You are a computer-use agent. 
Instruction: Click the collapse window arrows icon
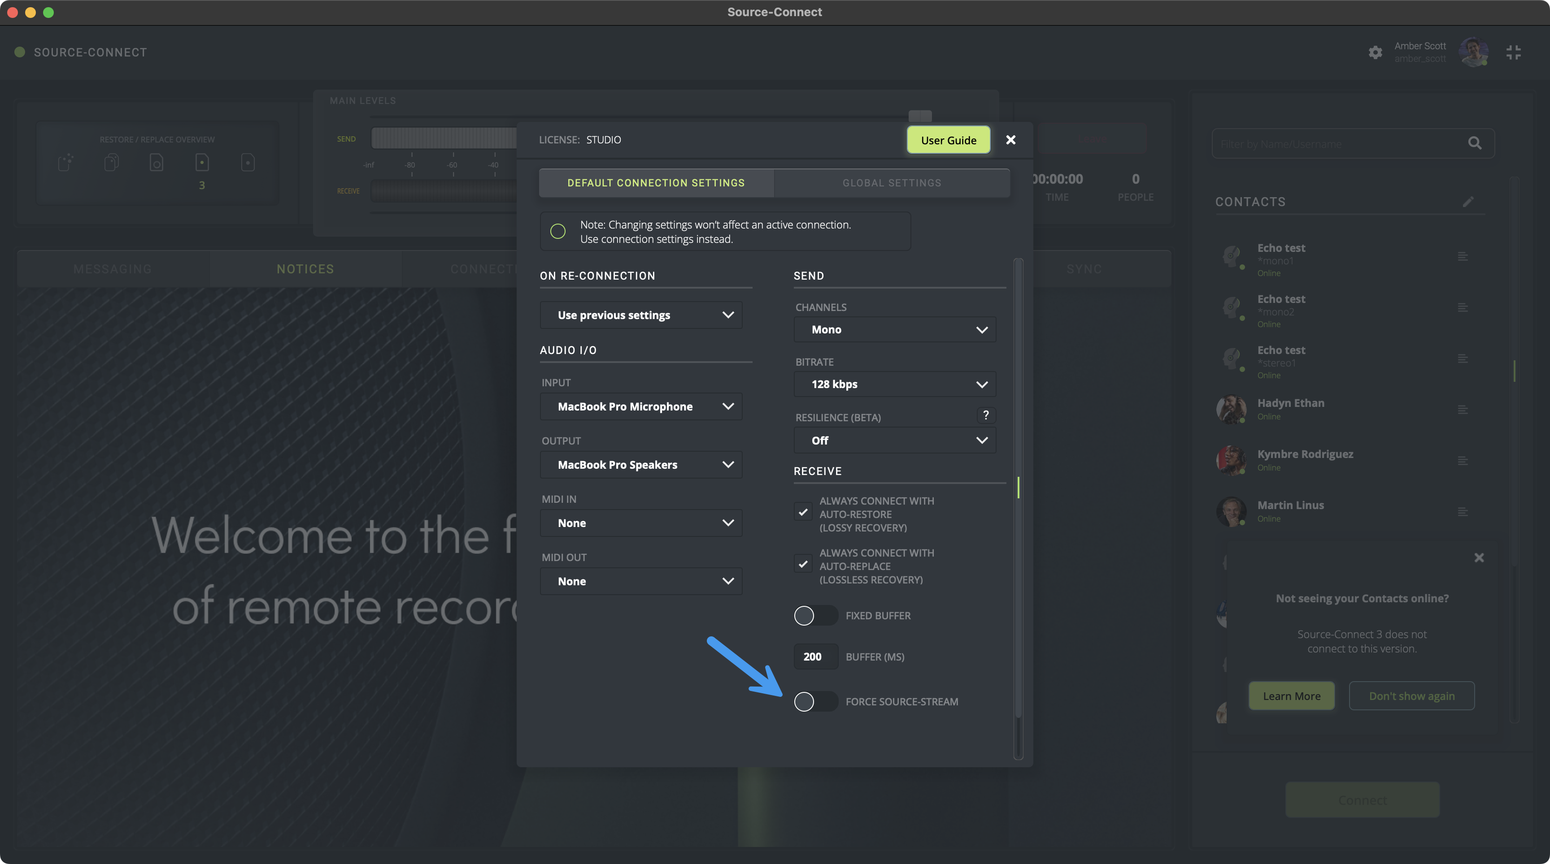pos(1513,52)
